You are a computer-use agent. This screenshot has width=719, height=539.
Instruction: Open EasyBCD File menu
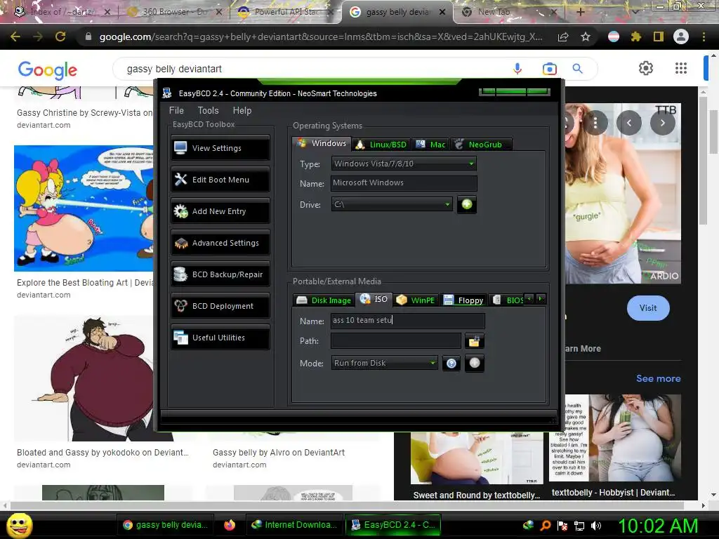pos(176,110)
